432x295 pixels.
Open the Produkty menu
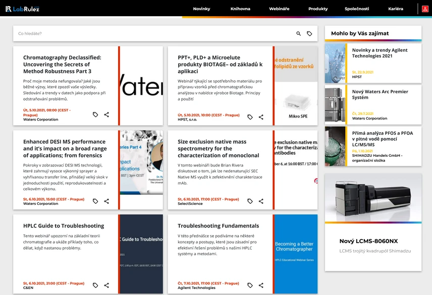pos(318,9)
